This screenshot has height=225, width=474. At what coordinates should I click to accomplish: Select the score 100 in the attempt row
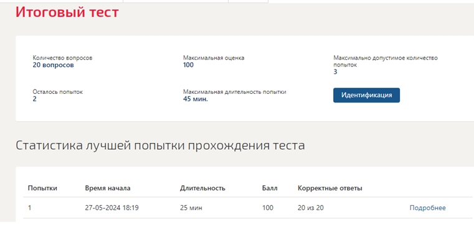coord(268,208)
